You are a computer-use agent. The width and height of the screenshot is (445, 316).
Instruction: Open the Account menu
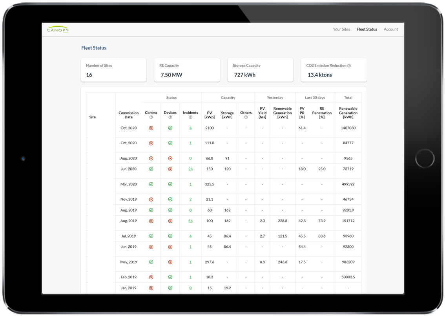pos(390,29)
